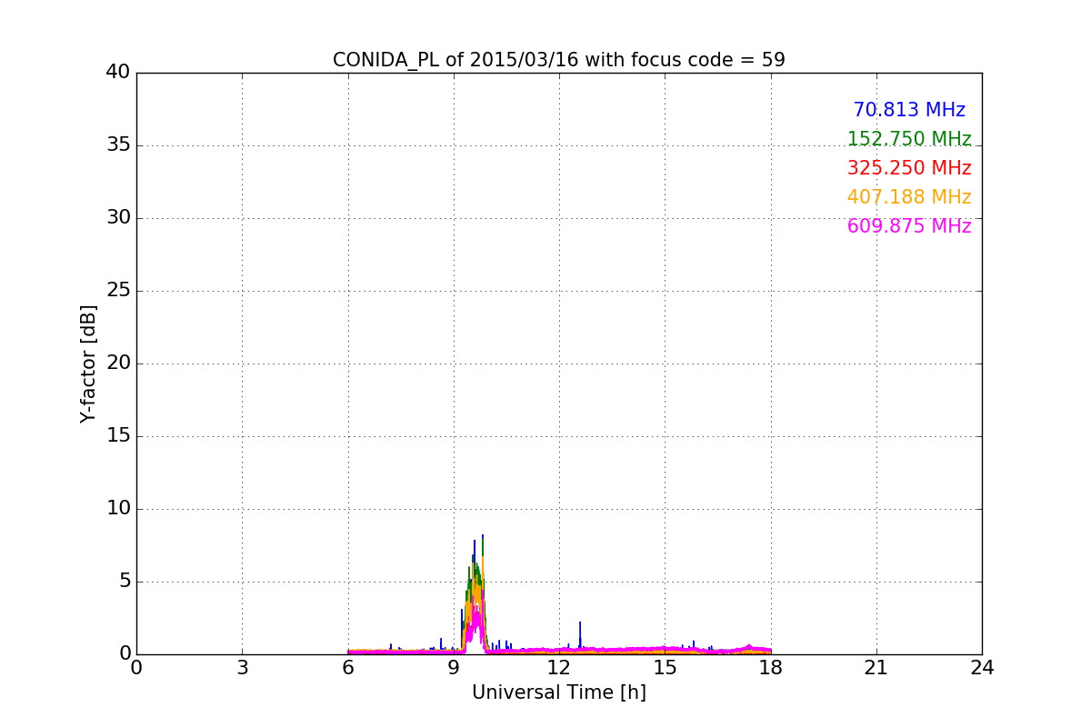The height and width of the screenshot is (727, 1091).
Task: Click the blue spike near 12.6 hours
Action: pyautogui.click(x=580, y=635)
